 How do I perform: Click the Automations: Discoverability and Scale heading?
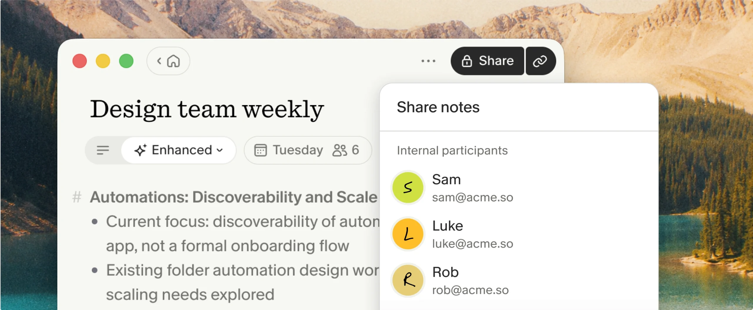click(234, 197)
